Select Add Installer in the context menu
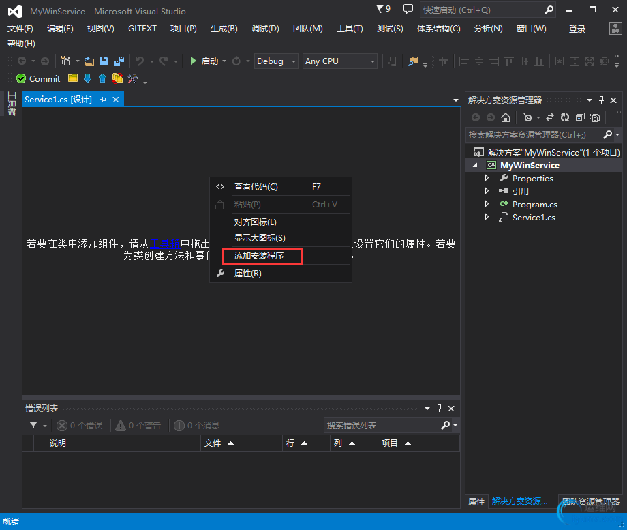 [x=259, y=255]
